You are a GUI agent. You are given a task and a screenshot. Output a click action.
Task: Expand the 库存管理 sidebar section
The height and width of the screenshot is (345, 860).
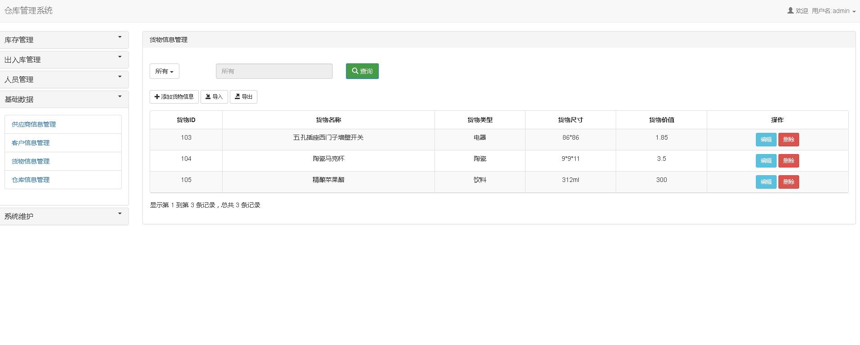(x=64, y=40)
